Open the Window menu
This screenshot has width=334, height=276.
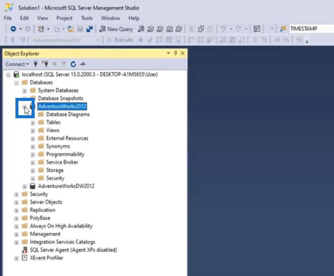tap(110, 18)
